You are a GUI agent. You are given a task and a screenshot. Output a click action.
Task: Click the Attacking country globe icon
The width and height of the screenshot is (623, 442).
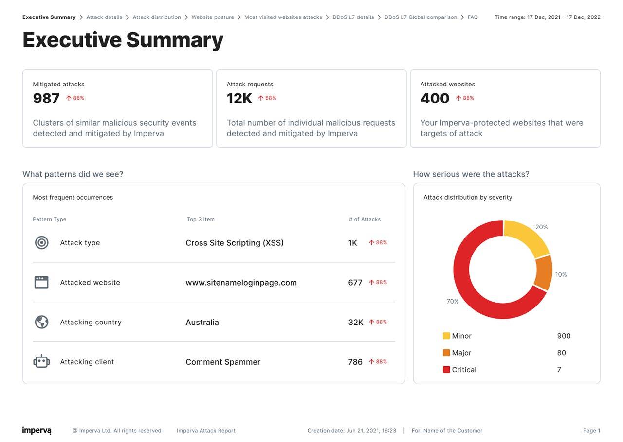[x=42, y=322]
